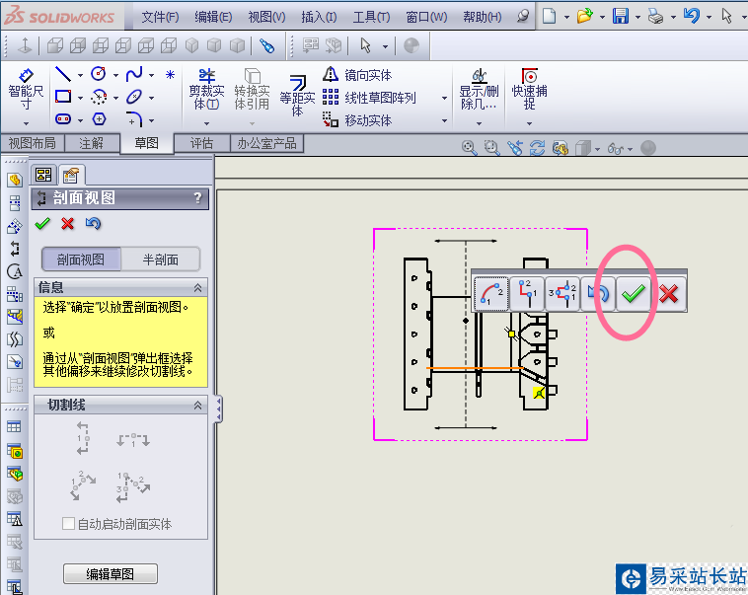The width and height of the screenshot is (748, 595).
Task: Select Half Section (半剖面) toggle
Action: [x=160, y=260]
